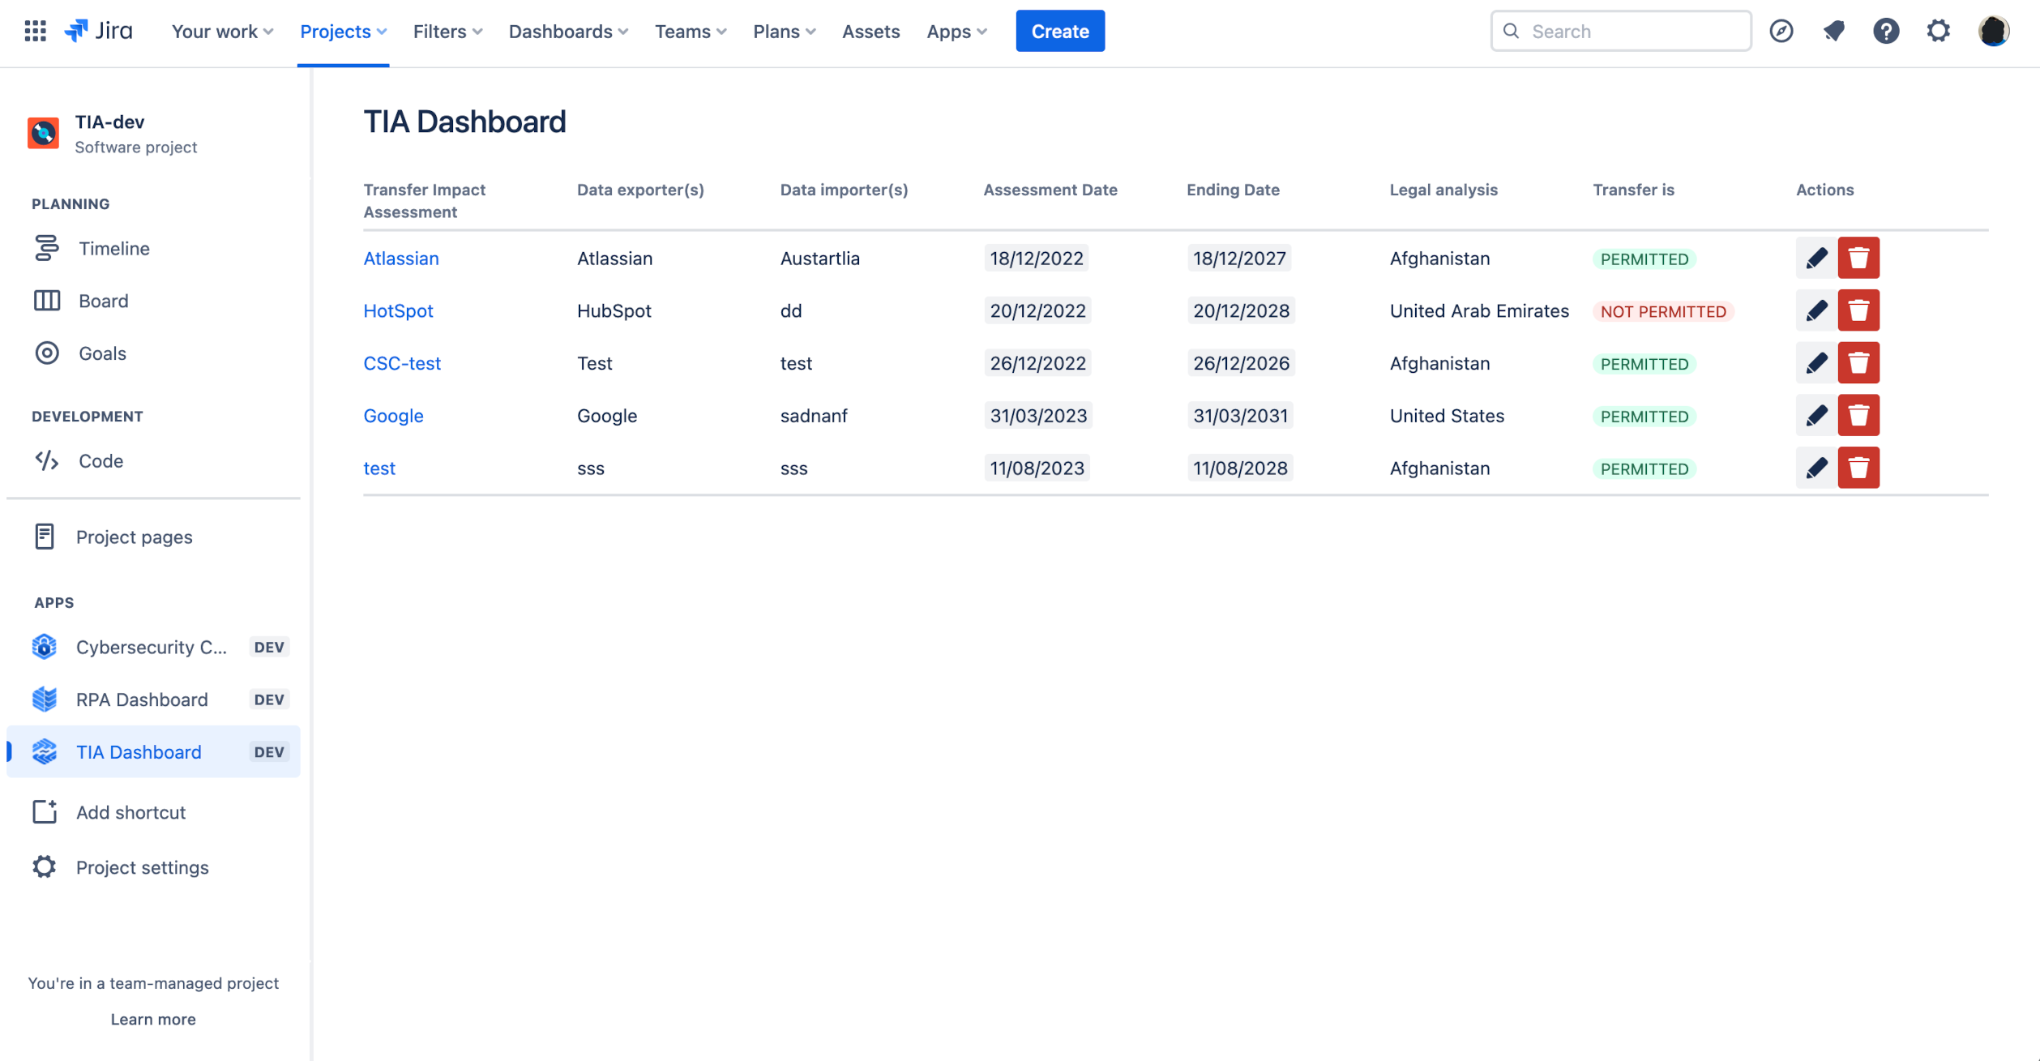
Task: Click assessment date 18/12/2022
Action: pos(1036,258)
